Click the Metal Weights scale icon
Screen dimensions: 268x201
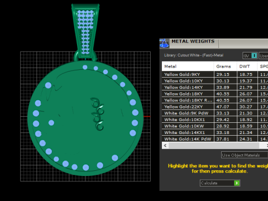point(164,44)
